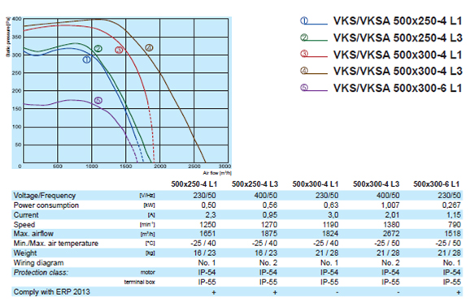Click the Weight row label
The image size is (475, 303).
[x=25, y=253]
